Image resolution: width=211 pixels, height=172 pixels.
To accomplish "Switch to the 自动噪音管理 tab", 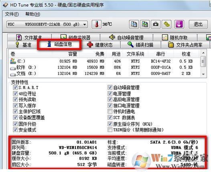I will coord(126,38).
